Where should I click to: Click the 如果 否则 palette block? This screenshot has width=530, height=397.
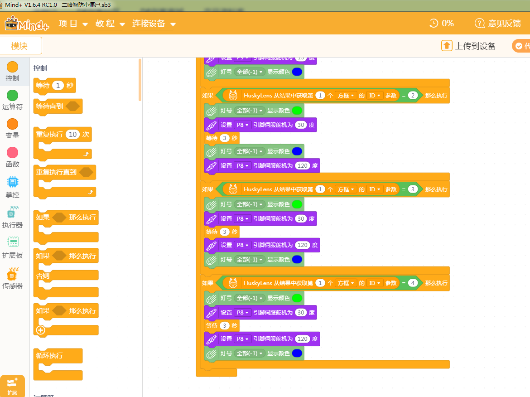click(x=66, y=274)
